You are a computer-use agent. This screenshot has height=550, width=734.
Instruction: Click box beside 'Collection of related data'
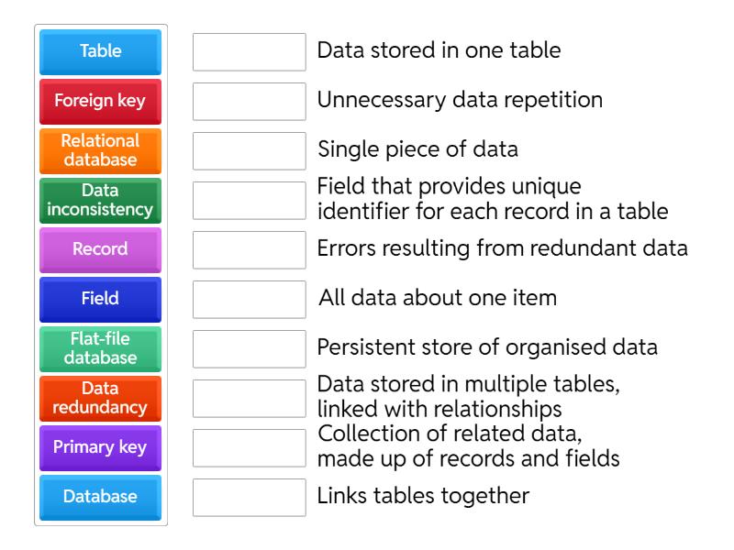[249, 448]
